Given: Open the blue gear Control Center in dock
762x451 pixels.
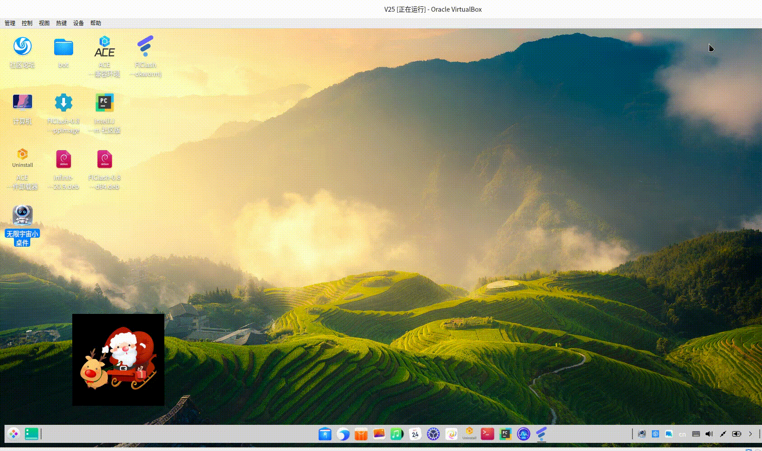Looking at the screenshot, I should point(433,434).
